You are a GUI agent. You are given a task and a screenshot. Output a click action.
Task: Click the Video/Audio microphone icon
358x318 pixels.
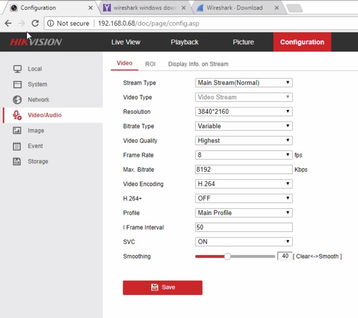click(17, 115)
